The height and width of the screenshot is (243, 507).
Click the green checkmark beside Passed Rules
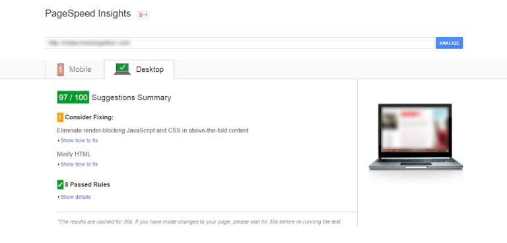click(60, 184)
